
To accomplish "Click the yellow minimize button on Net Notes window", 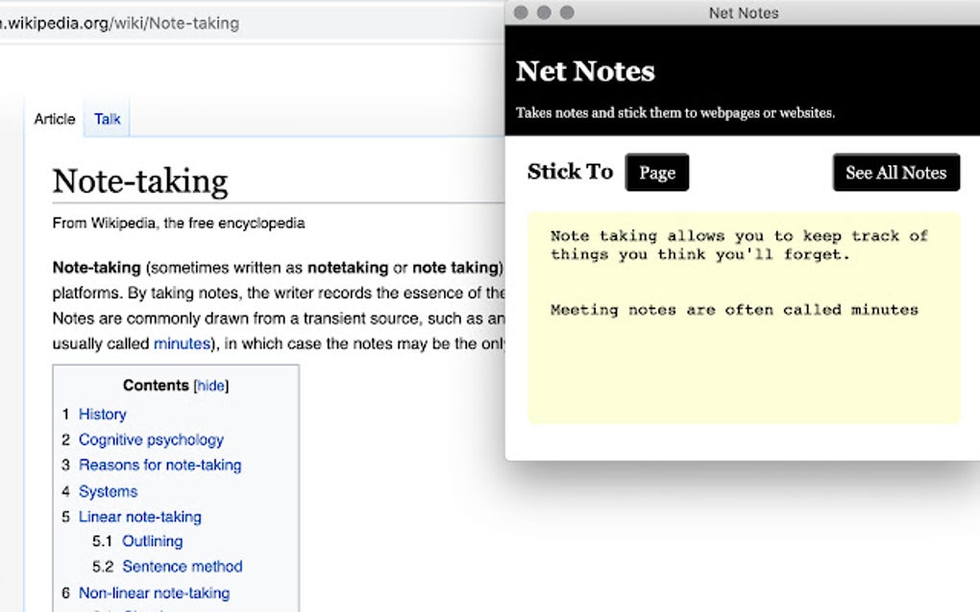I will tap(543, 12).
